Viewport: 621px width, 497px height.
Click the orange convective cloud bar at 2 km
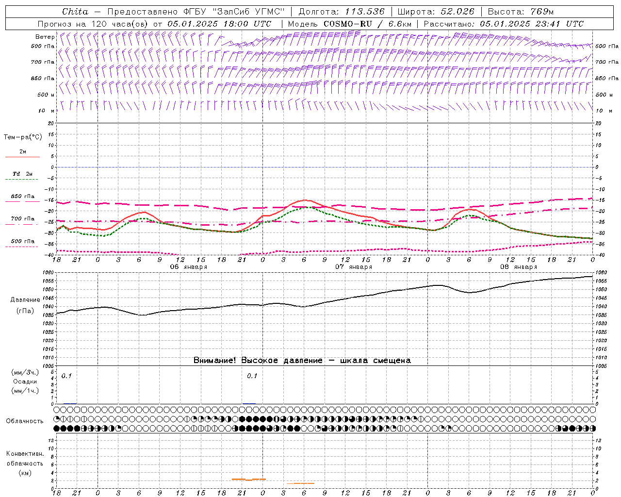click(249, 480)
